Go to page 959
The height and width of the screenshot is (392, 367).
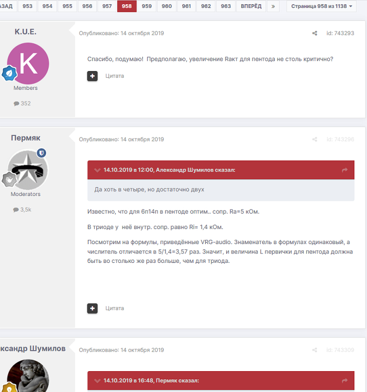pos(147,6)
